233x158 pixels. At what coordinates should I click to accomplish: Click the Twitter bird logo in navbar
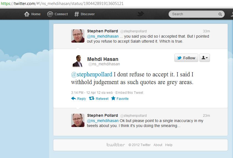(x=141, y=14)
